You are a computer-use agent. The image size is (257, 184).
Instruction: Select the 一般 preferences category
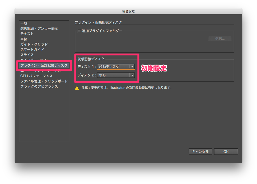24,23
